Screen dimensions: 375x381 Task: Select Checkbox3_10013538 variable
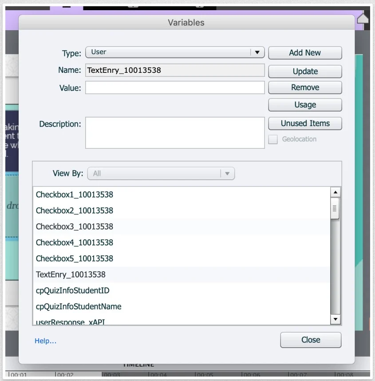click(x=75, y=226)
